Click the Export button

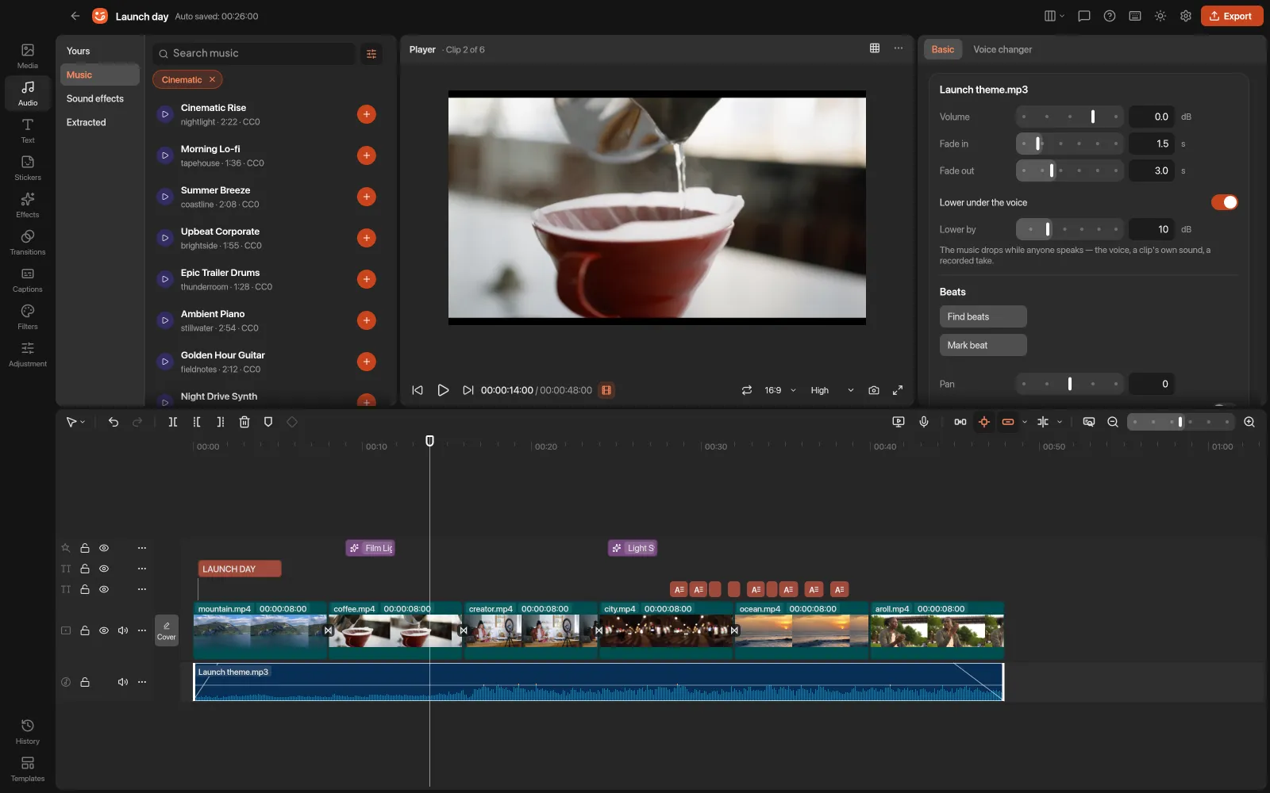1232,16
